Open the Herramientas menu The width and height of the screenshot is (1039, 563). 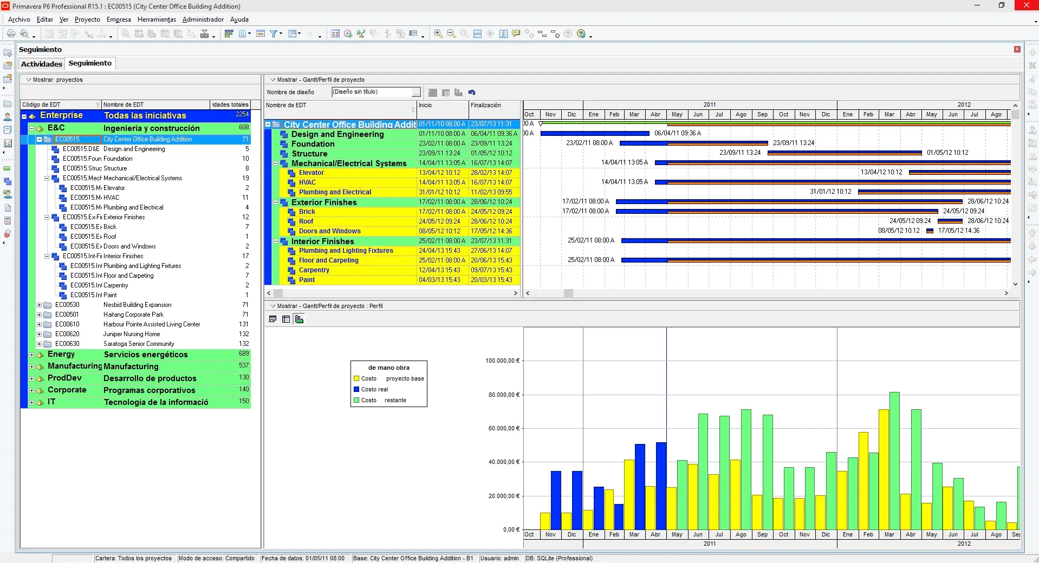pyautogui.click(x=157, y=19)
